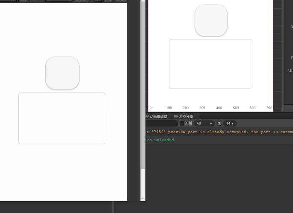This screenshot has width=293, height=213.
Task: Select the orange '7456' preview port warning
Action: [x=219, y=132]
